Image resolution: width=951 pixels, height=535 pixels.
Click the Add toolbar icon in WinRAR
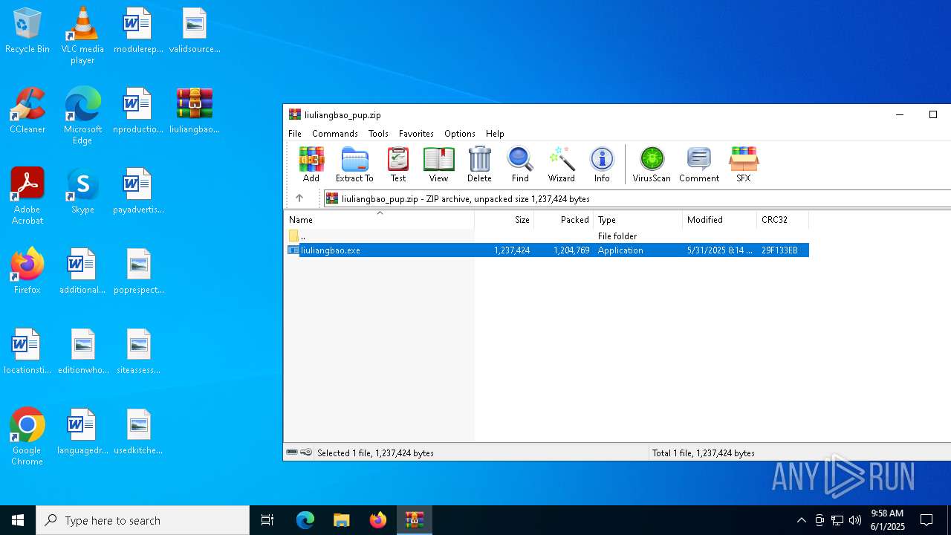point(311,164)
